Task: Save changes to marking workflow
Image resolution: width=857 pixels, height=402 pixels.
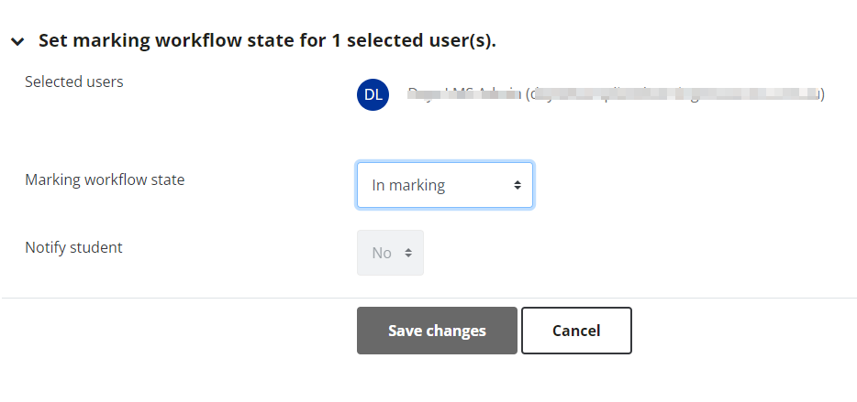Action: pos(437,331)
